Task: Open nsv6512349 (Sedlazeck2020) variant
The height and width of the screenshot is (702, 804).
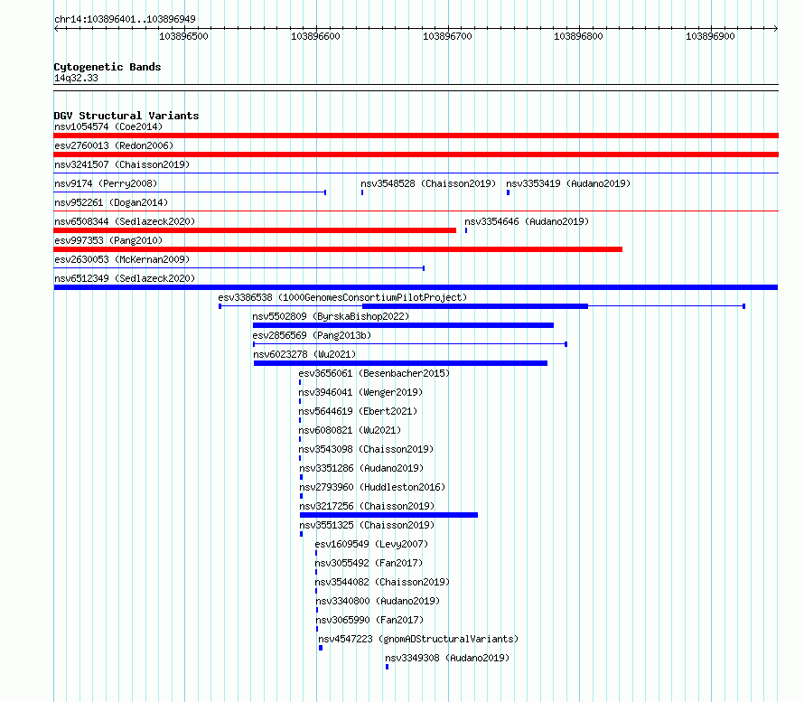Action: pyautogui.click(x=125, y=278)
